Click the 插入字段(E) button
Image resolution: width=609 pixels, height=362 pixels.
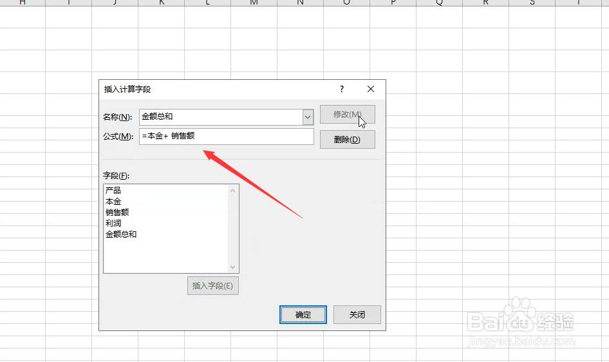(x=213, y=286)
